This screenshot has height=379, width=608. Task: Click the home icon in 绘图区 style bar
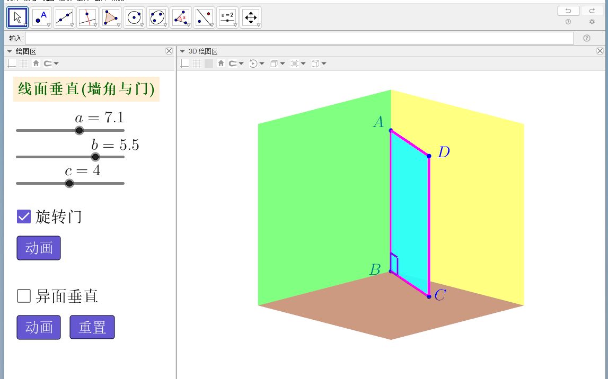(x=36, y=63)
